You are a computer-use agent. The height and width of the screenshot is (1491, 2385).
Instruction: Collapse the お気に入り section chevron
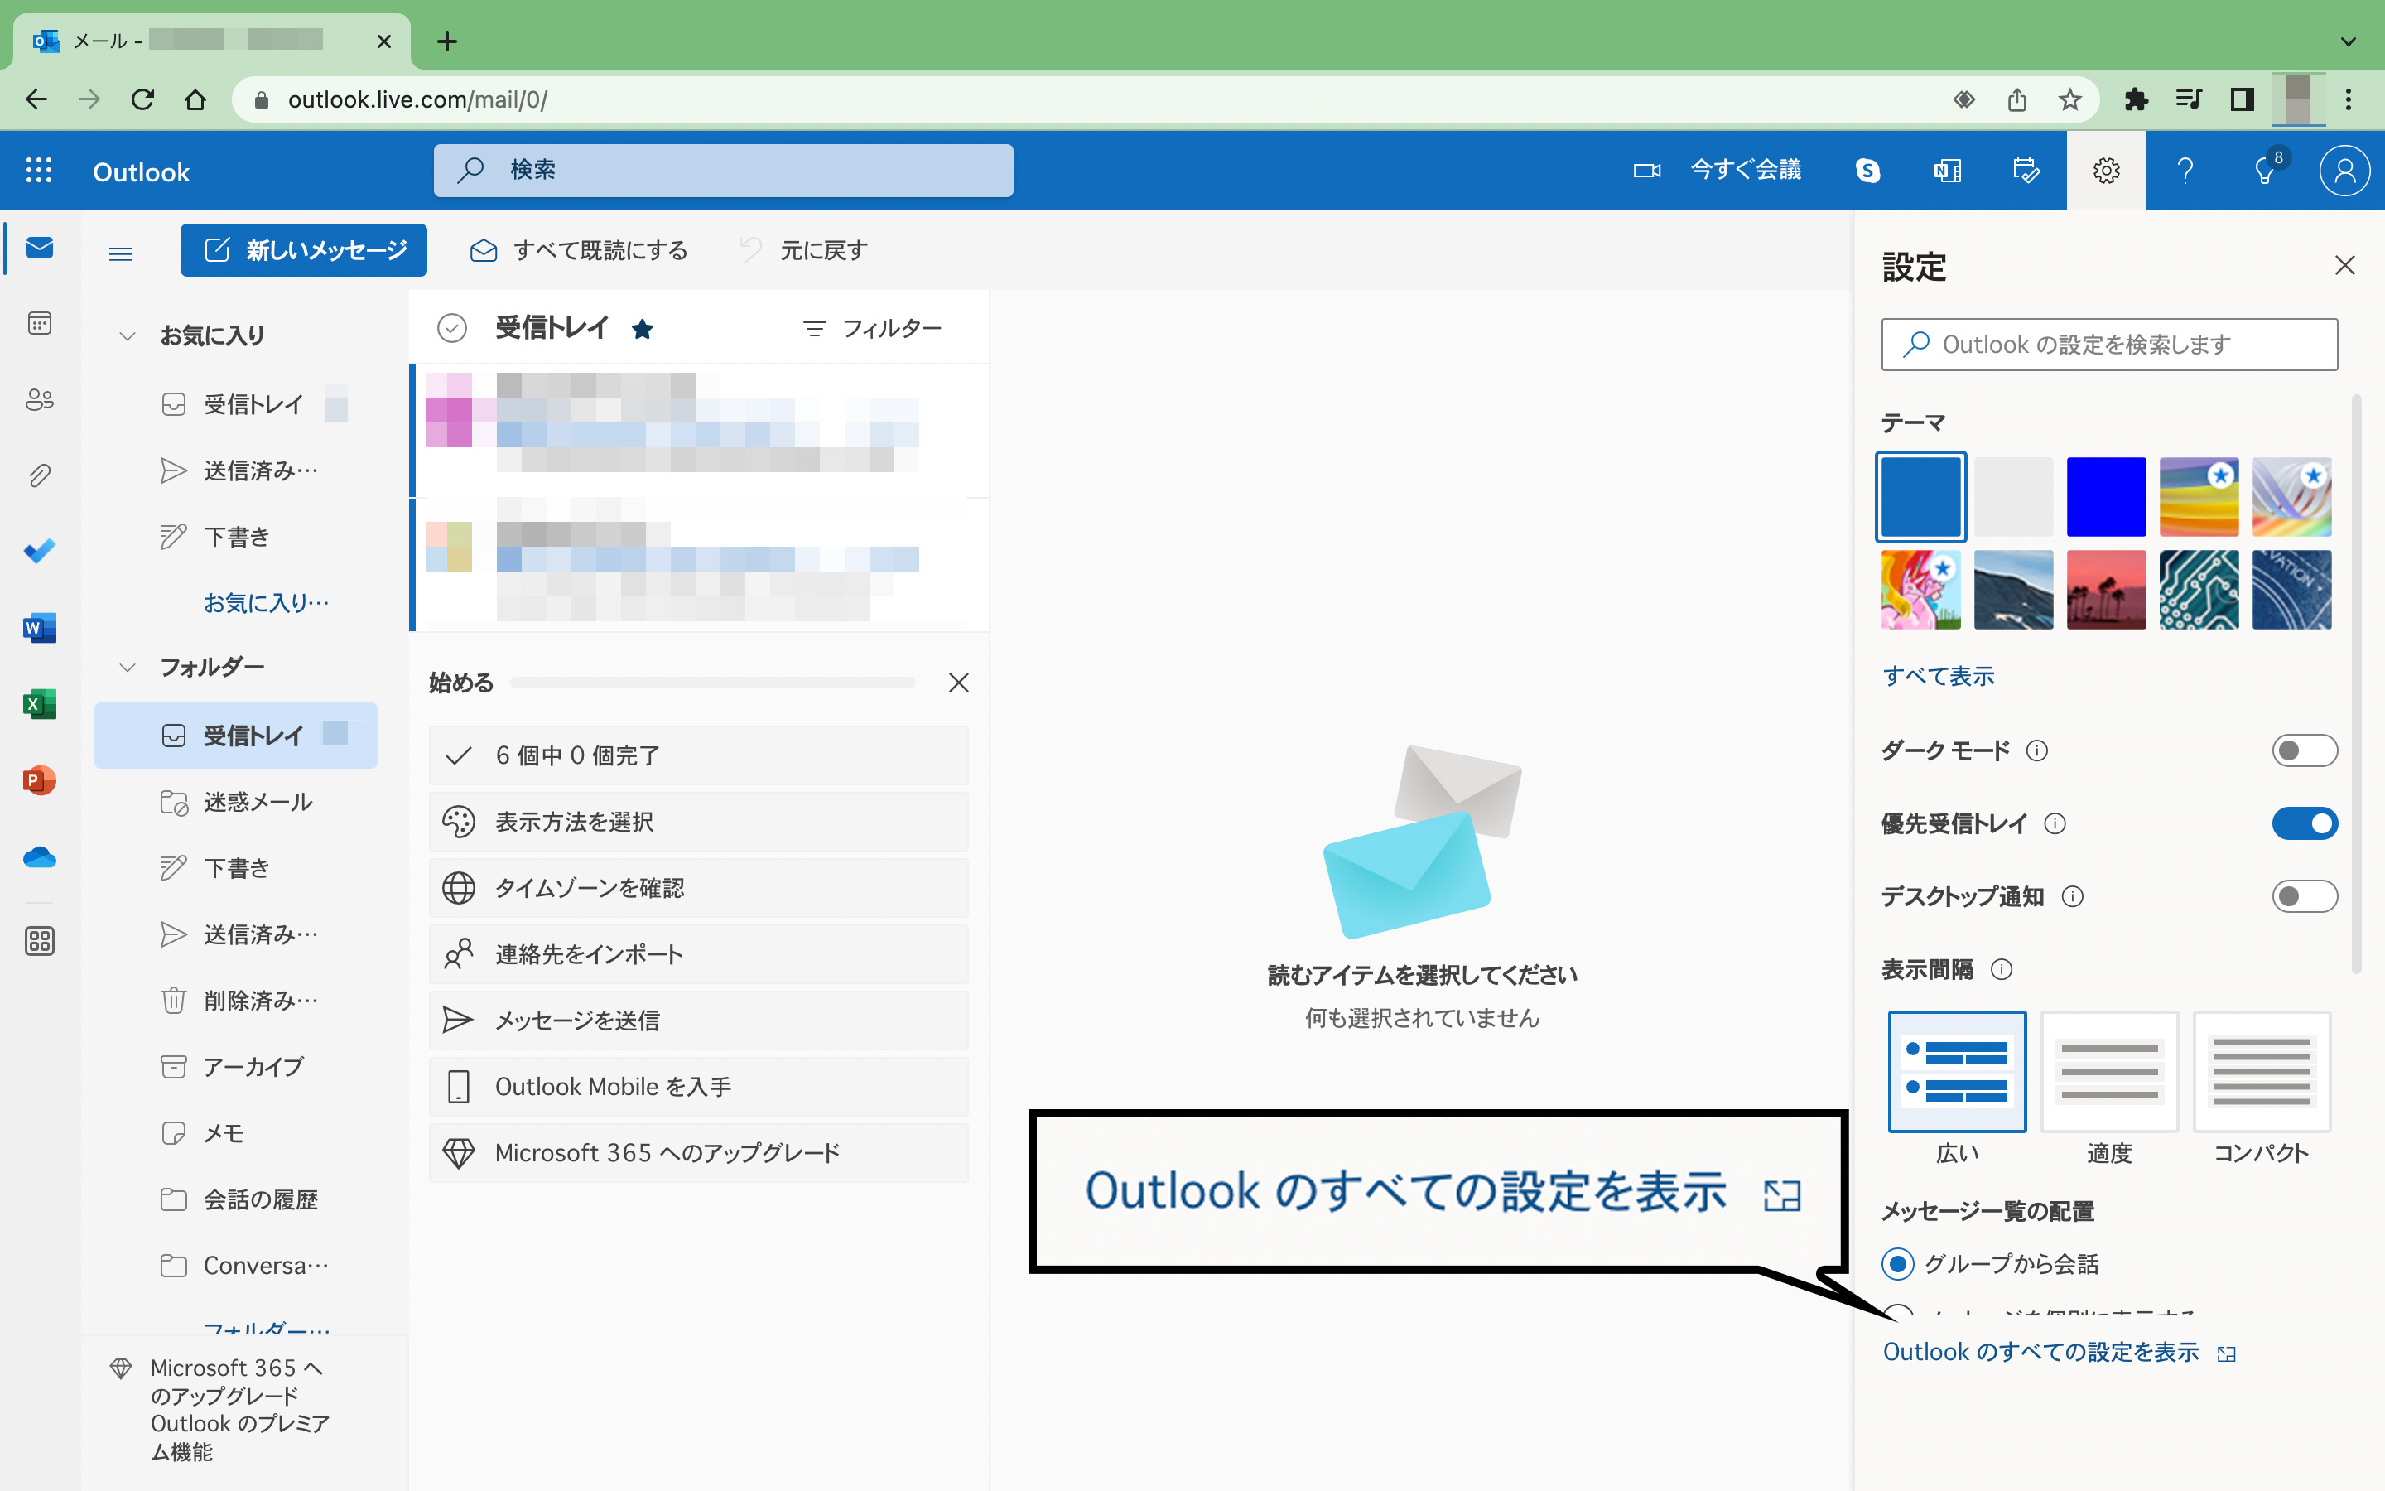pos(128,336)
